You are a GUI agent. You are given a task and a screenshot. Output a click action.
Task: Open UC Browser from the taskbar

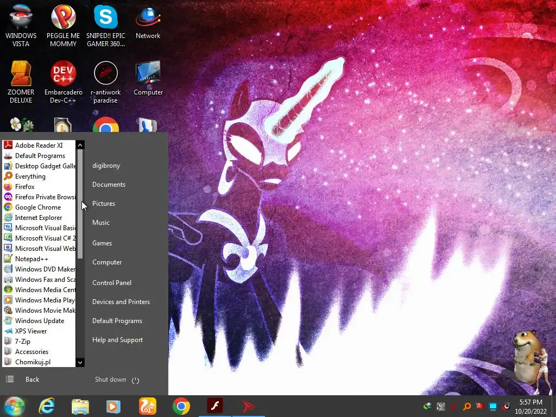[x=147, y=406]
